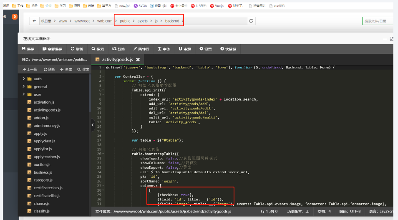Navigate to backend in the breadcrumb

click(172, 21)
